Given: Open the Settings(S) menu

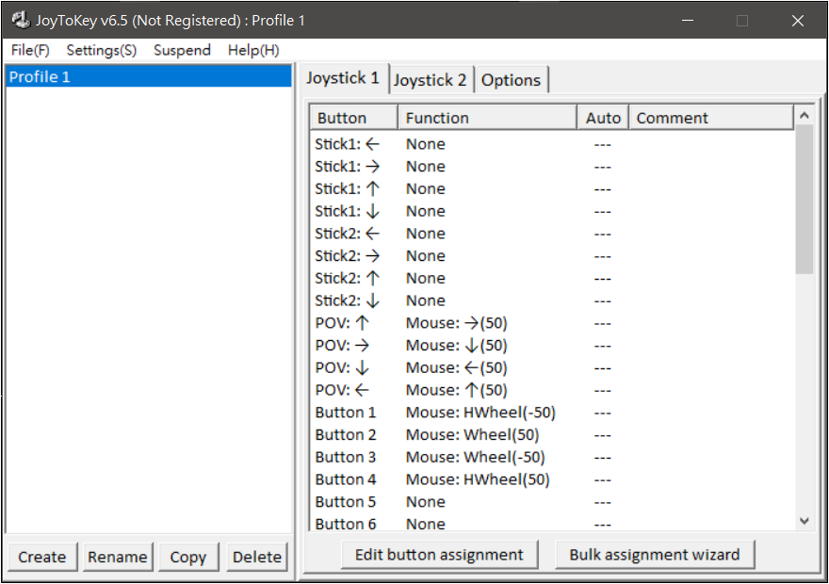Looking at the screenshot, I should pyautogui.click(x=101, y=50).
